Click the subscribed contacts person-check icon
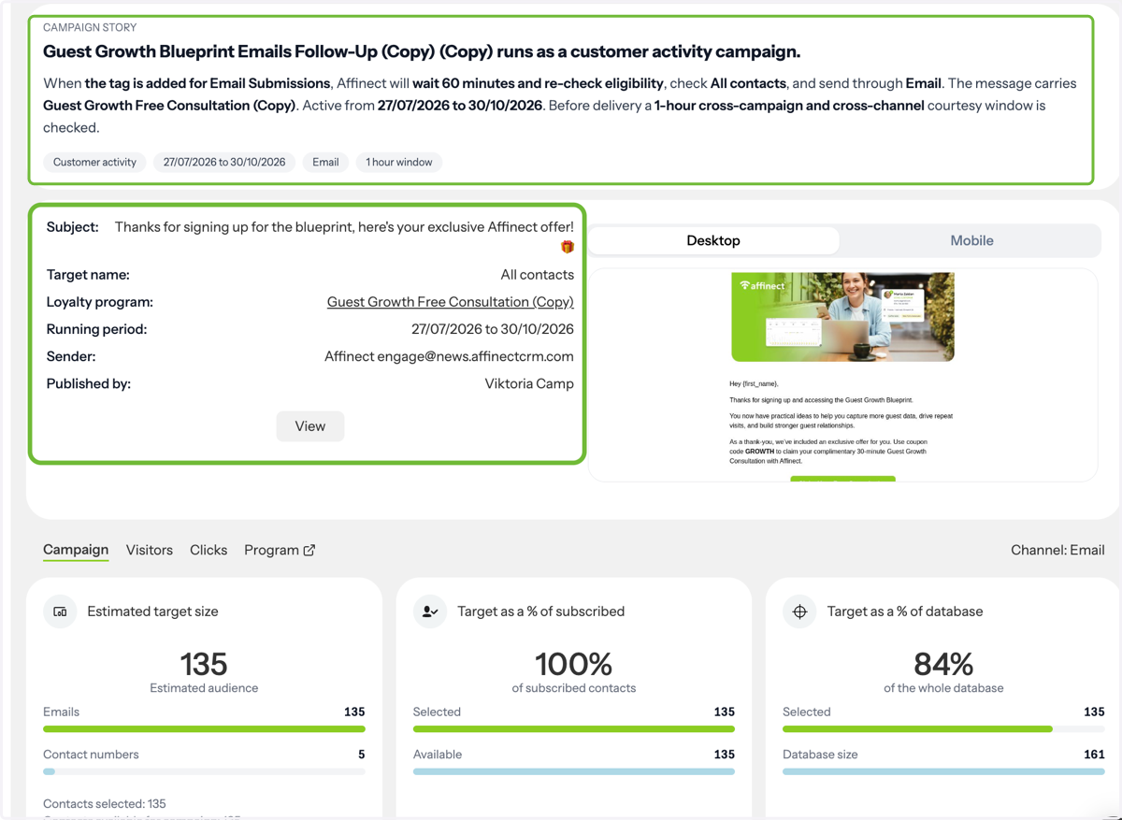1122x820 pixels. (x=430, y=611)
